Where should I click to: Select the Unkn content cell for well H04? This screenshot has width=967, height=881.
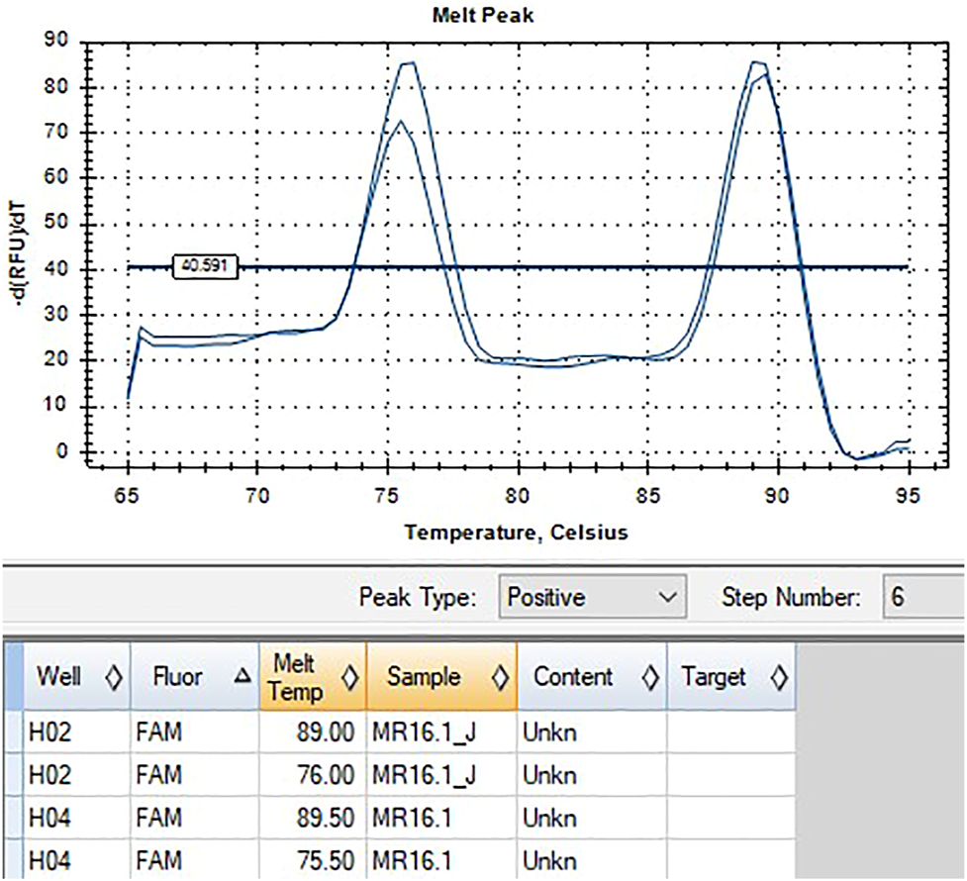pos(550,819)
